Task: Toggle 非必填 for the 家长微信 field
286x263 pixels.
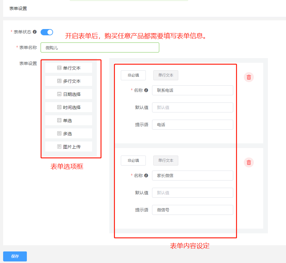Action: tap(133, 161)
